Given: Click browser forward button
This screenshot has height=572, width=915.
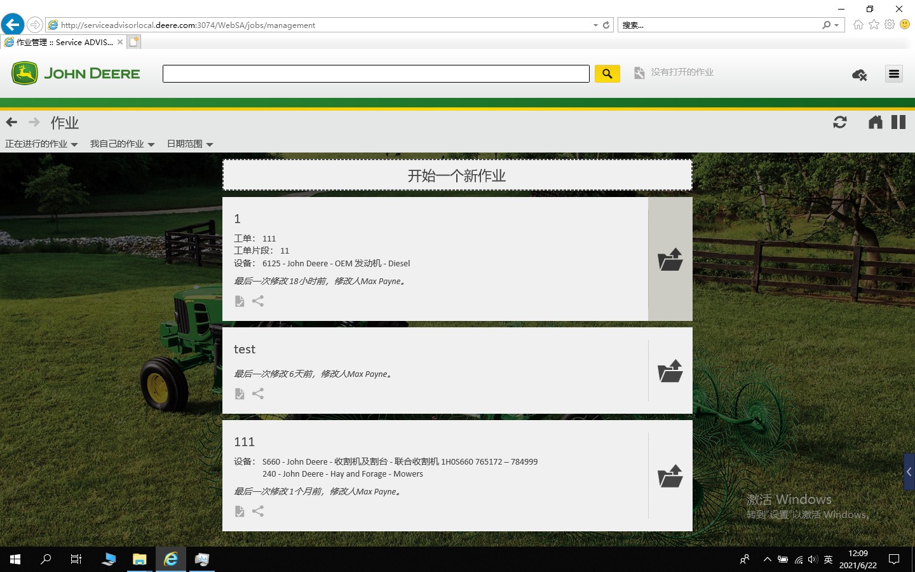Looking at the screenshot, I should (35, 25).
